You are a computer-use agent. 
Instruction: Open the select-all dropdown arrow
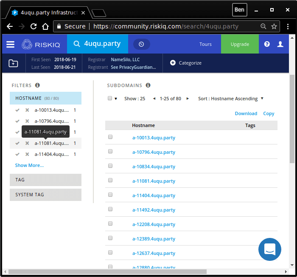pyautogui.click(x=116, y=99)
